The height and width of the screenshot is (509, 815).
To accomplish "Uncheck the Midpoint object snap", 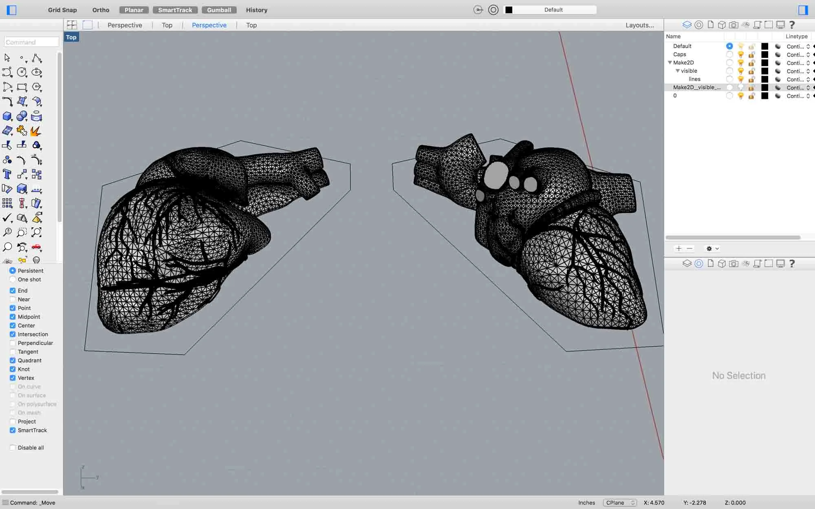I will coord(13,317).
